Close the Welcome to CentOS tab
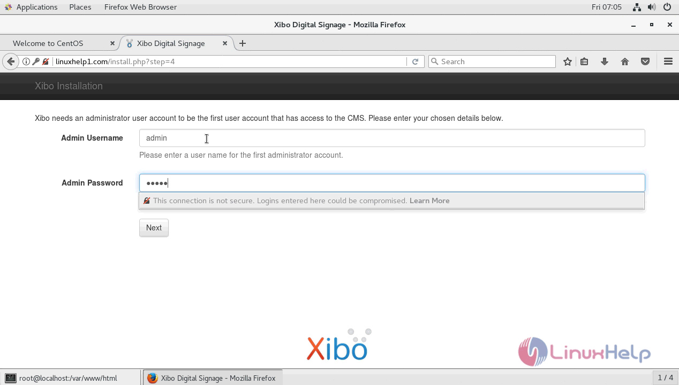Screen dimensions: 679x385 click(112, 43)
